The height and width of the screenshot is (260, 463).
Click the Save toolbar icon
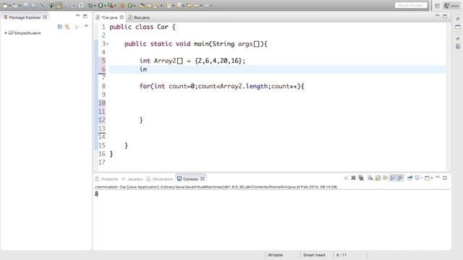click(x=26, y=6)
